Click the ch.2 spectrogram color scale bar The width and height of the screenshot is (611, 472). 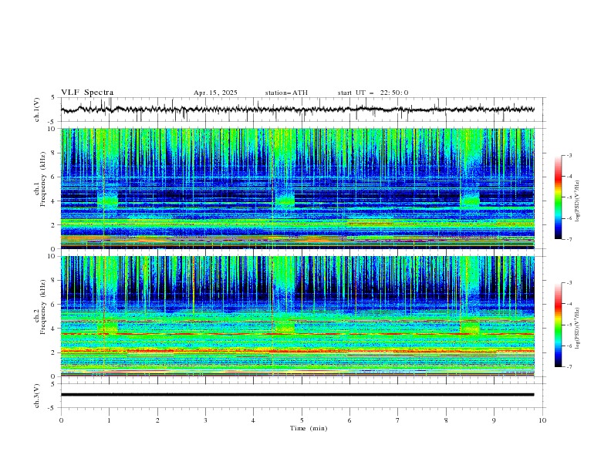pyautogui.click(x=558, y=325)
